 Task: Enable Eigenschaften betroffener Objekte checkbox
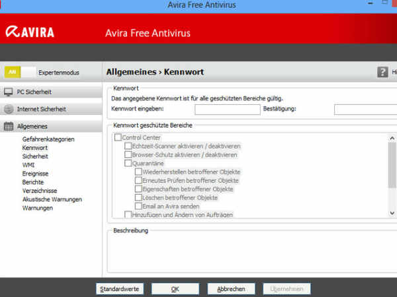[x=138, y=189]
